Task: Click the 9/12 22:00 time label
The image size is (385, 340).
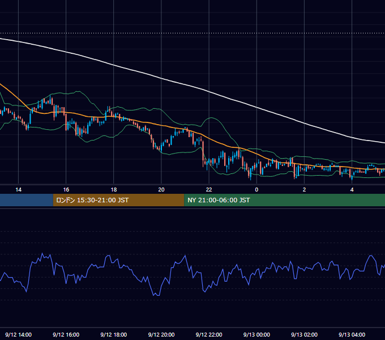Action: click(209, 334)
